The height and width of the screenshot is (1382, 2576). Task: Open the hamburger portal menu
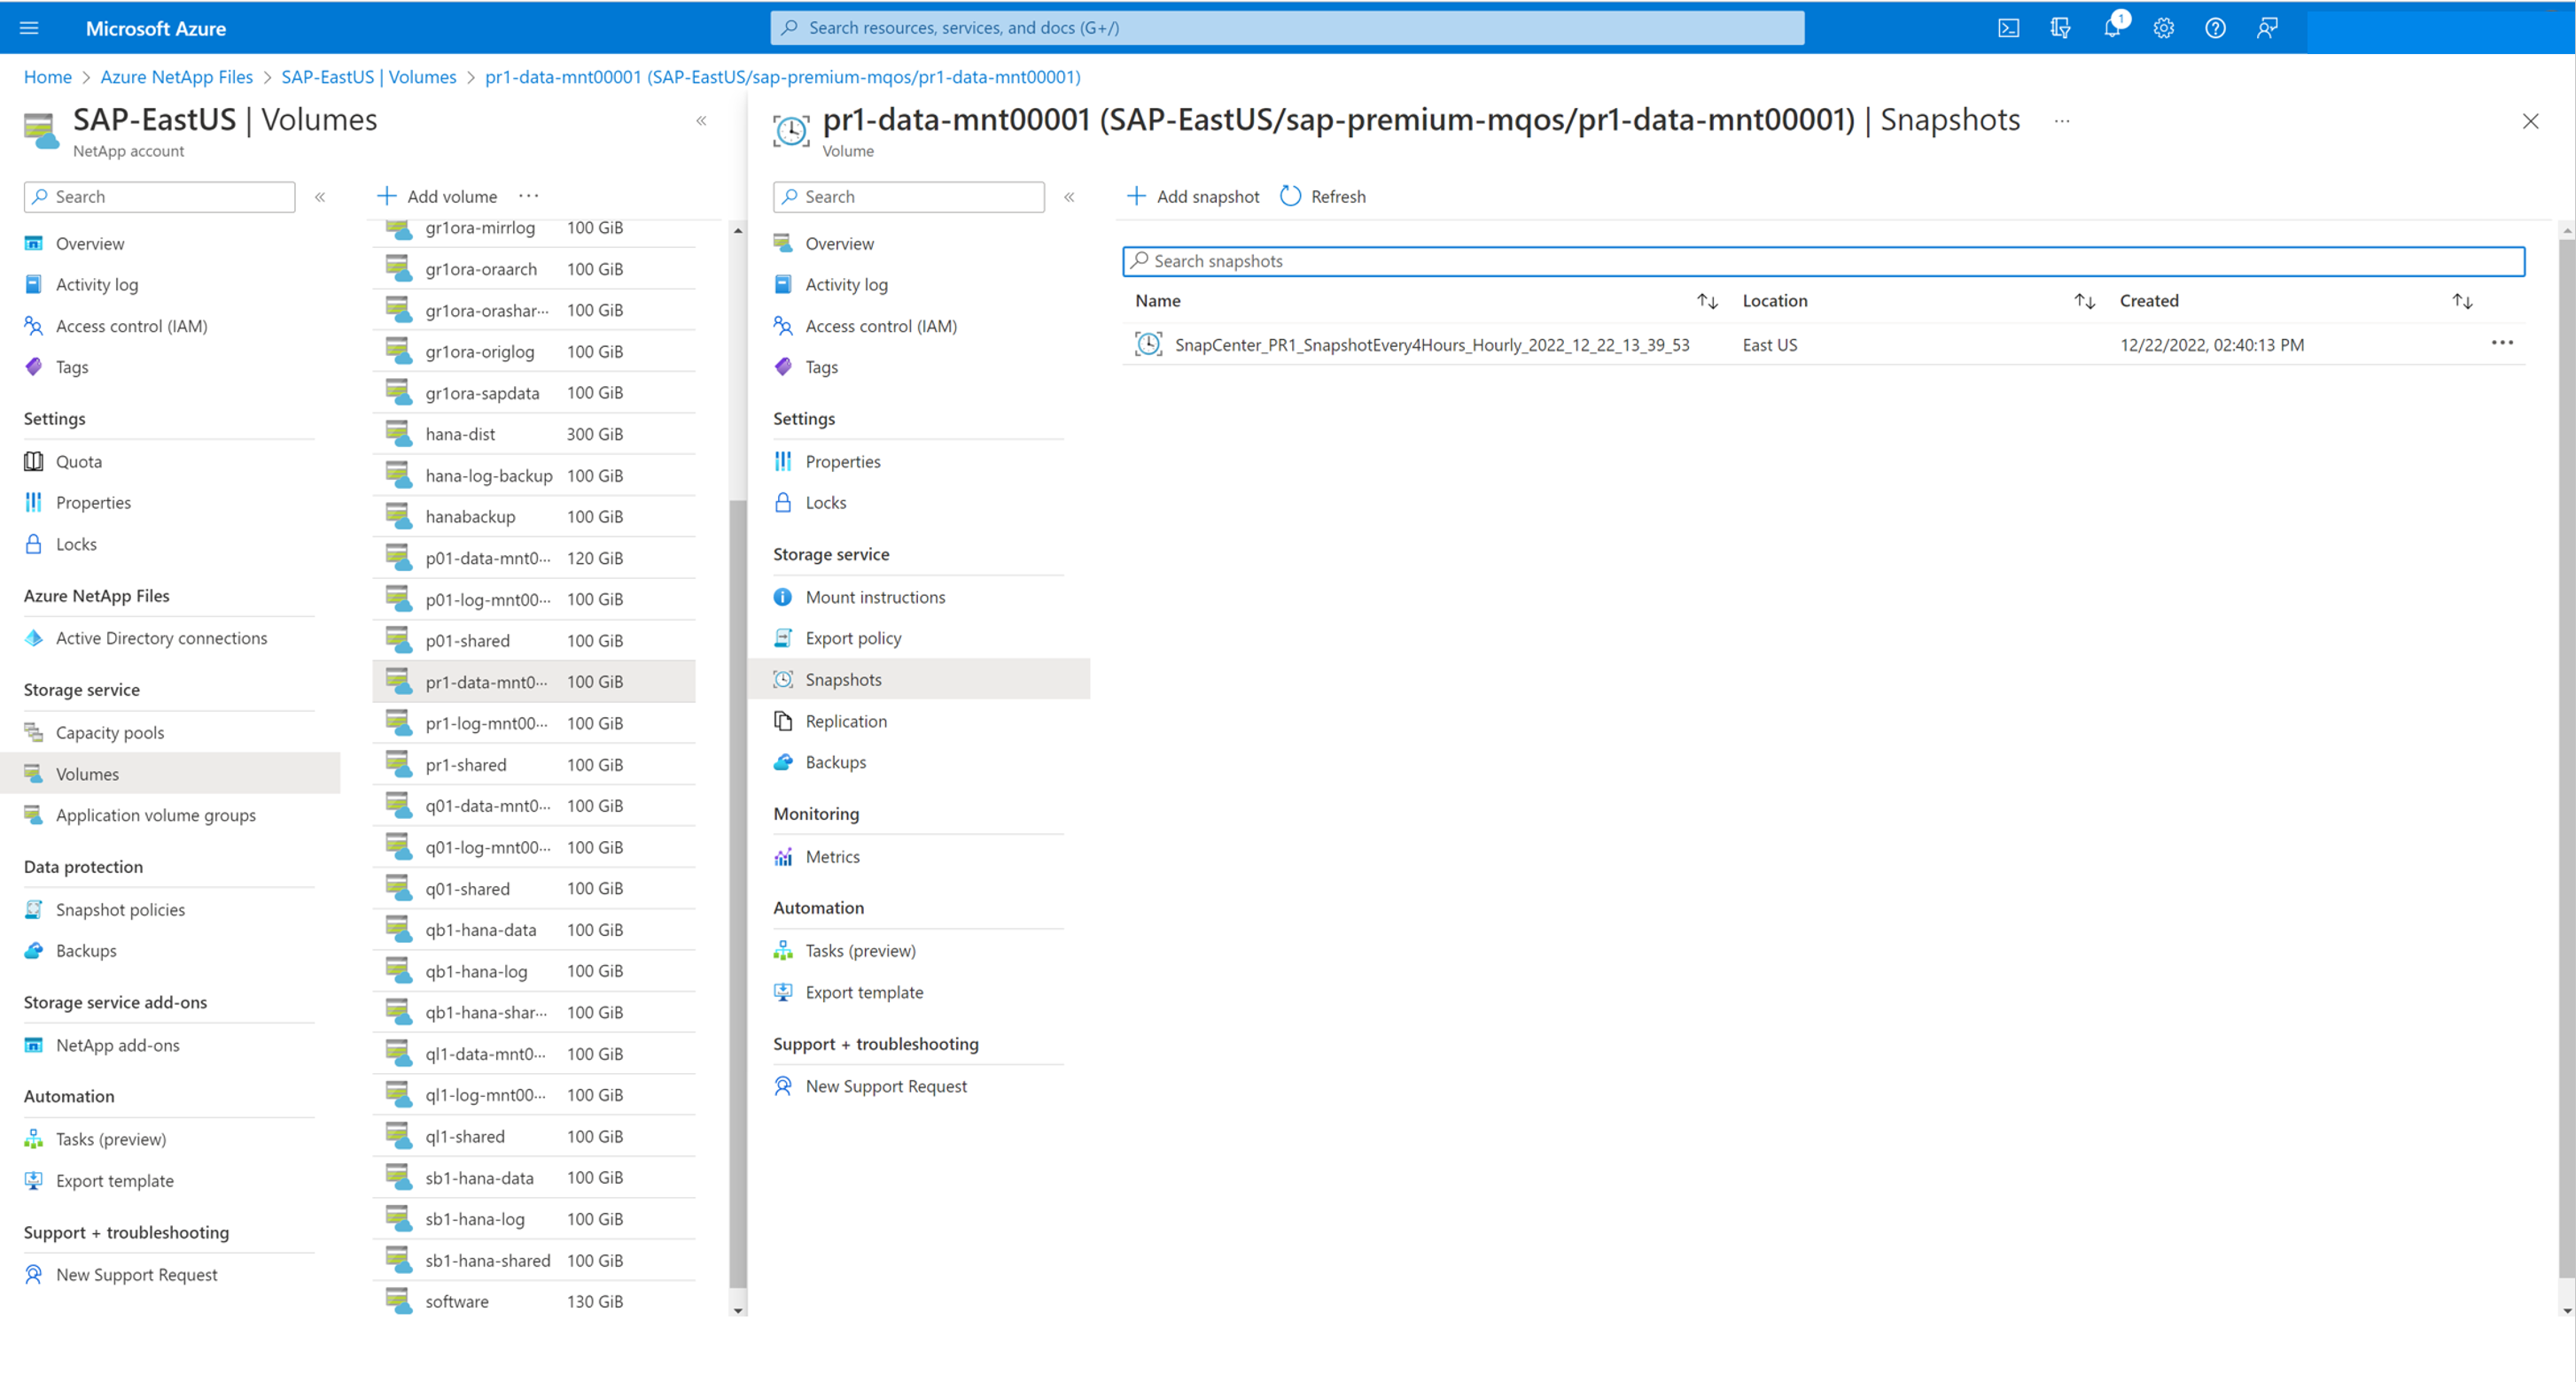point(29,28)
